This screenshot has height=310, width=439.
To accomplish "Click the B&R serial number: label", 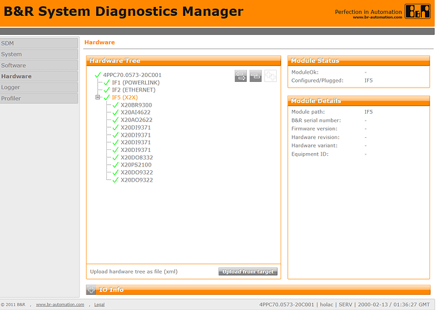I will [316, 121].
